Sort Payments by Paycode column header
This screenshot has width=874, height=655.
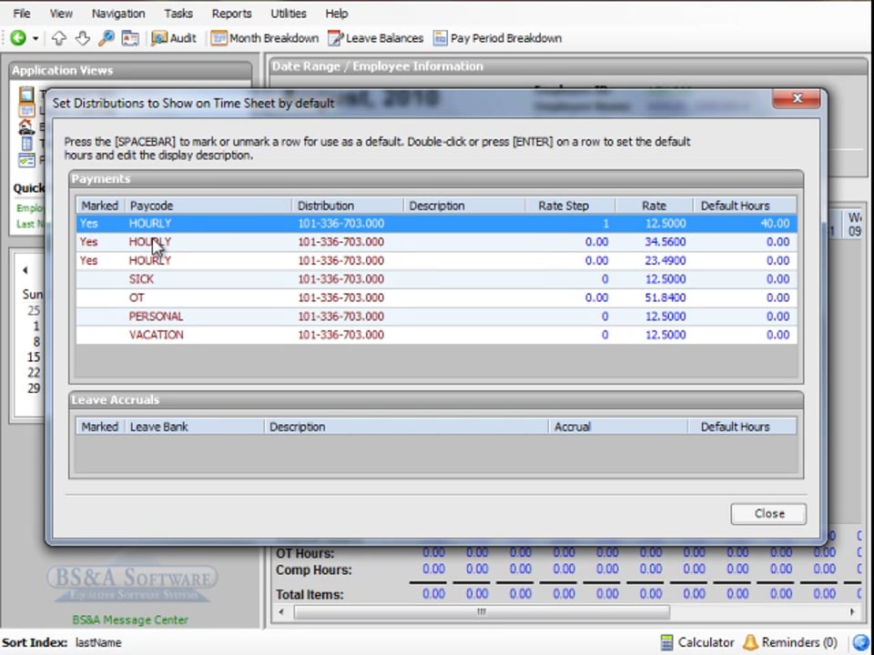[x=208, y=206]
